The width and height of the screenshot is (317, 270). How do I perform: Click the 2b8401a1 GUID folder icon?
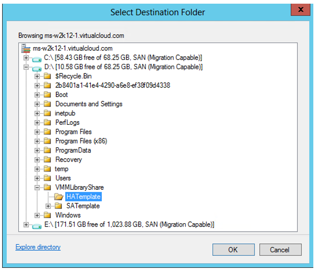pyautogui.click(x=47, y=85)
